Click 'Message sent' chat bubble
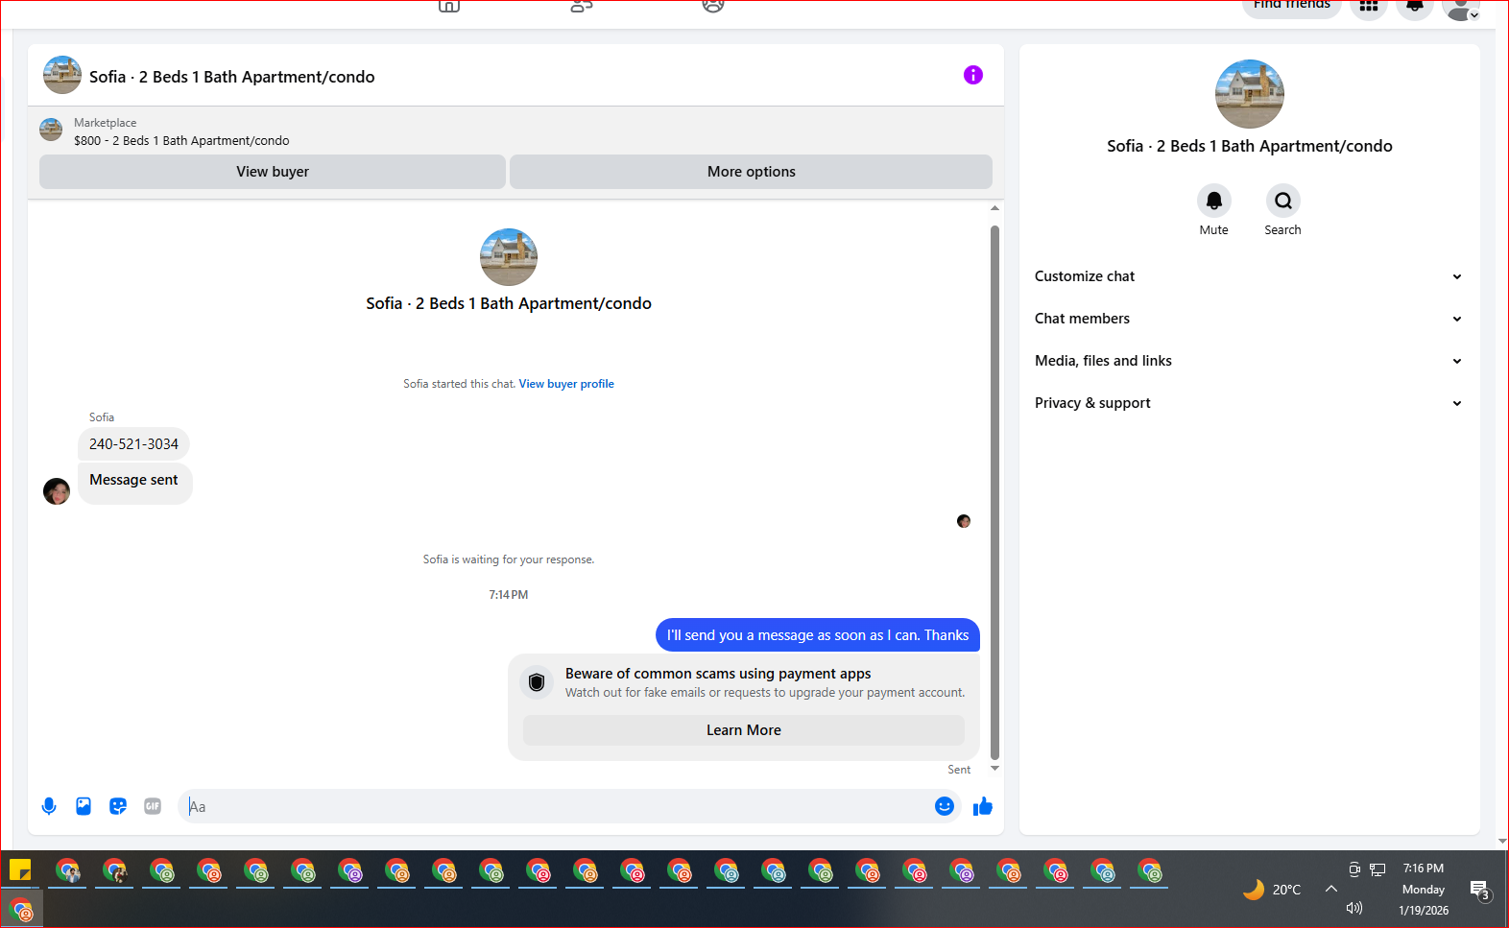The width and height of the screenshot is (1509, 928). click(134, 483)
